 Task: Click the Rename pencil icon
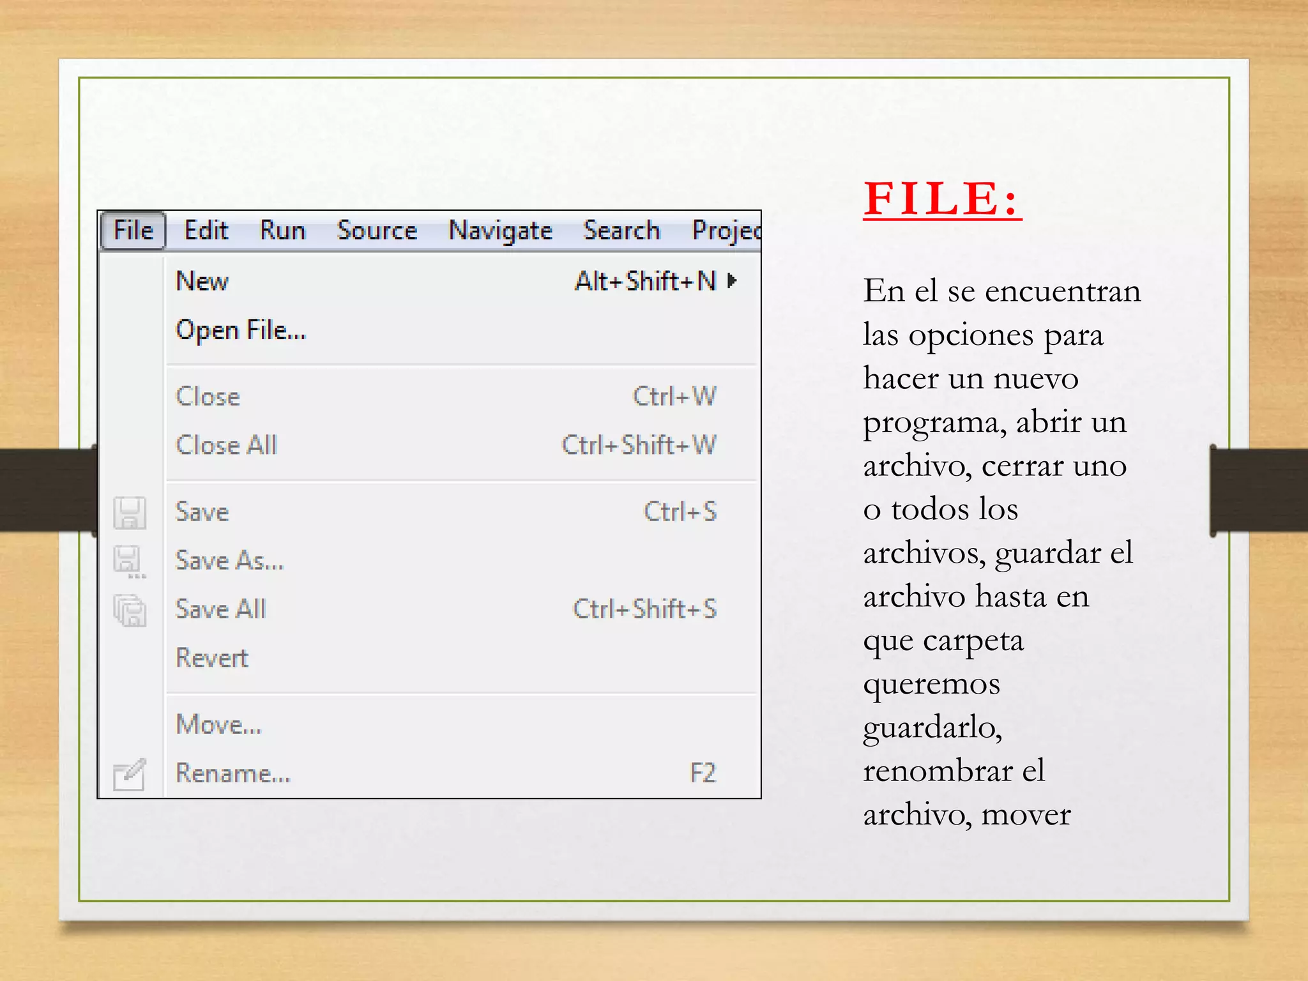pyautogui.click(x=130, y=774)
